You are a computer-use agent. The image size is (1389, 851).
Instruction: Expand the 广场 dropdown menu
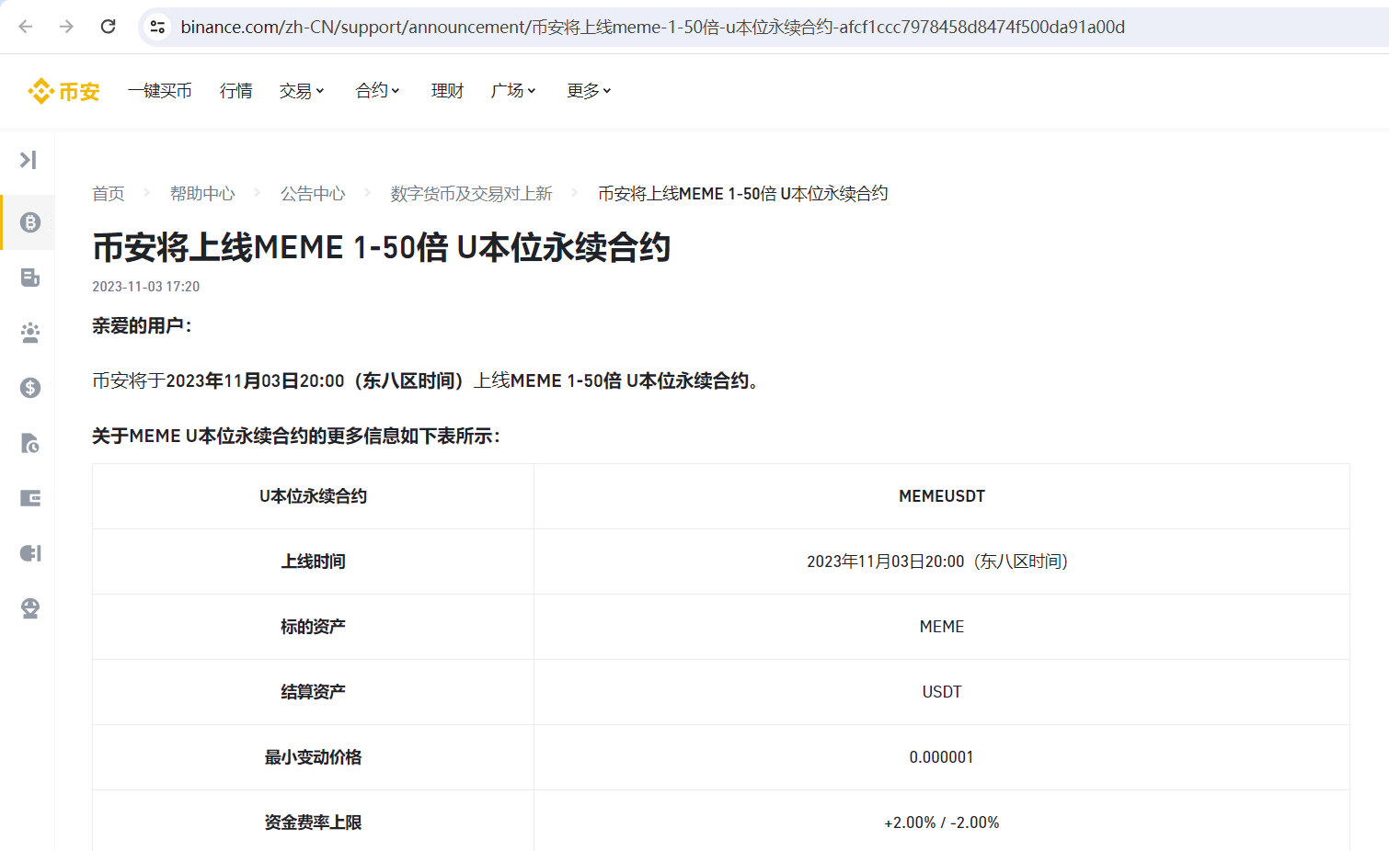click(513, 91)
